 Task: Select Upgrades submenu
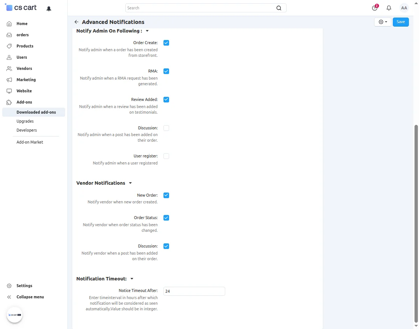pyautogui.click(x=25, y=121)
